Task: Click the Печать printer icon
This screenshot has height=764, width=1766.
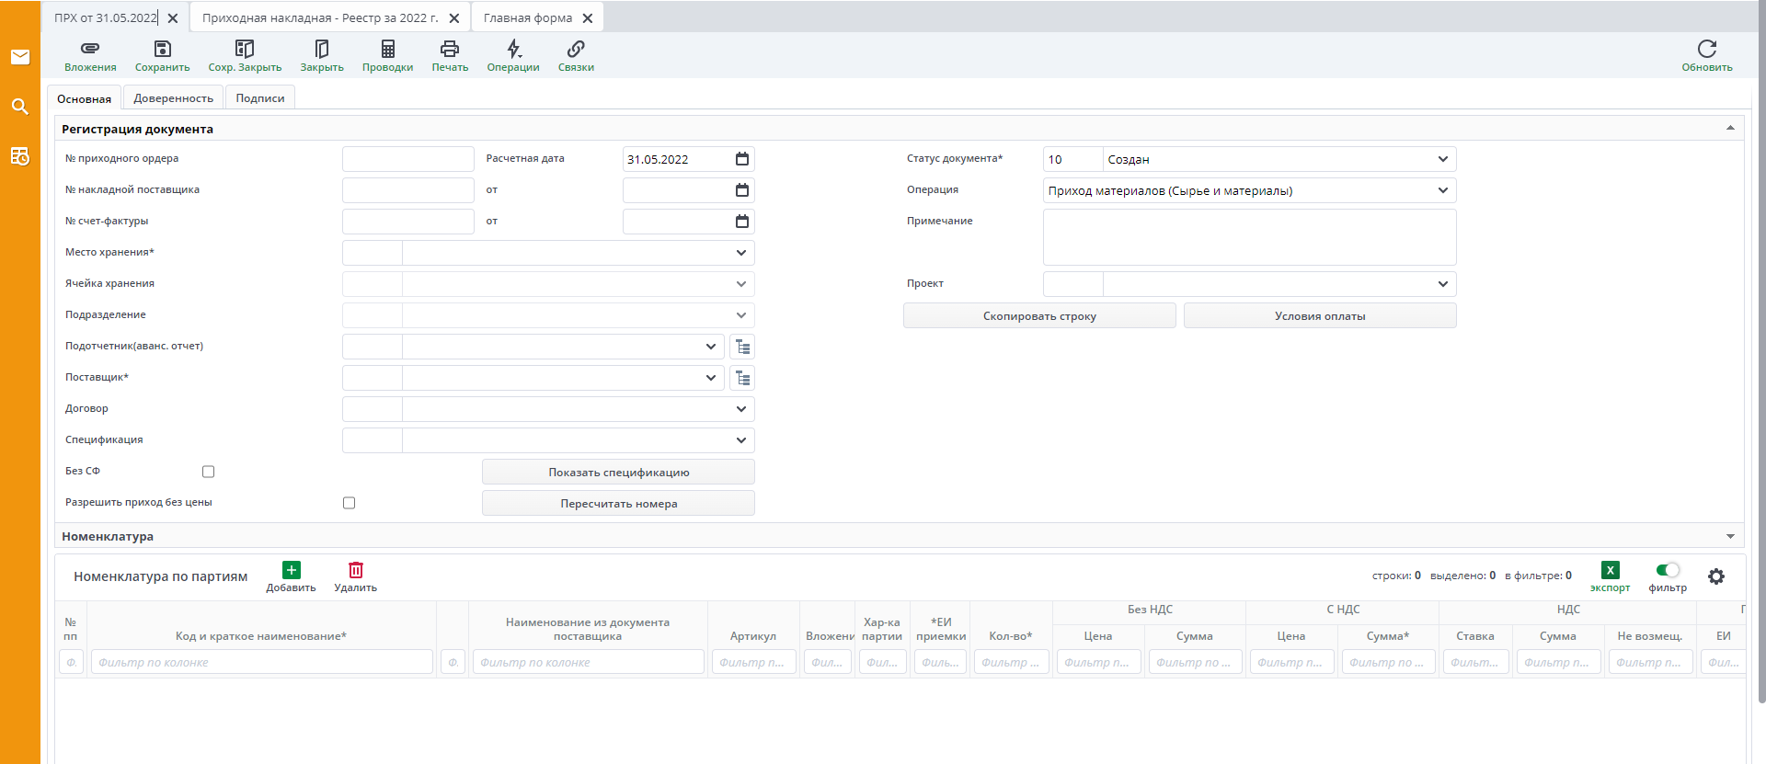Action: click(x=450, y=49)
